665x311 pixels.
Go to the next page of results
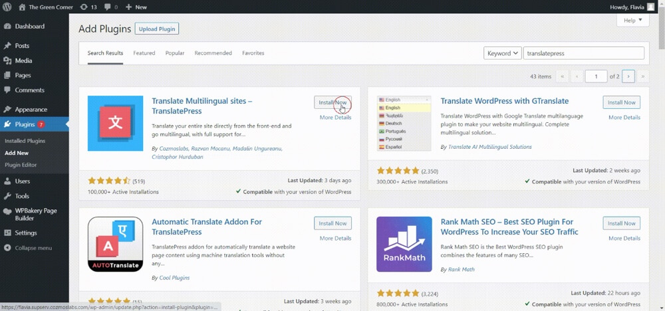pyautogui.click(x=628, y=76)
